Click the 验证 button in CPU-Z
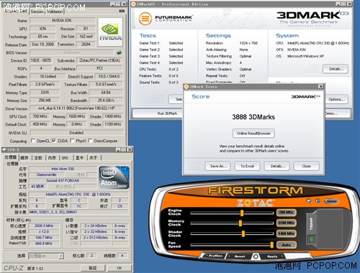360x273 pixels. coord(93,268)
